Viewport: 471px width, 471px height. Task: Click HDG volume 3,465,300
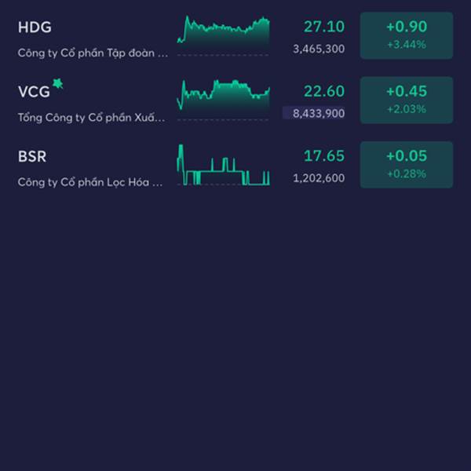(x=319, y=49)
